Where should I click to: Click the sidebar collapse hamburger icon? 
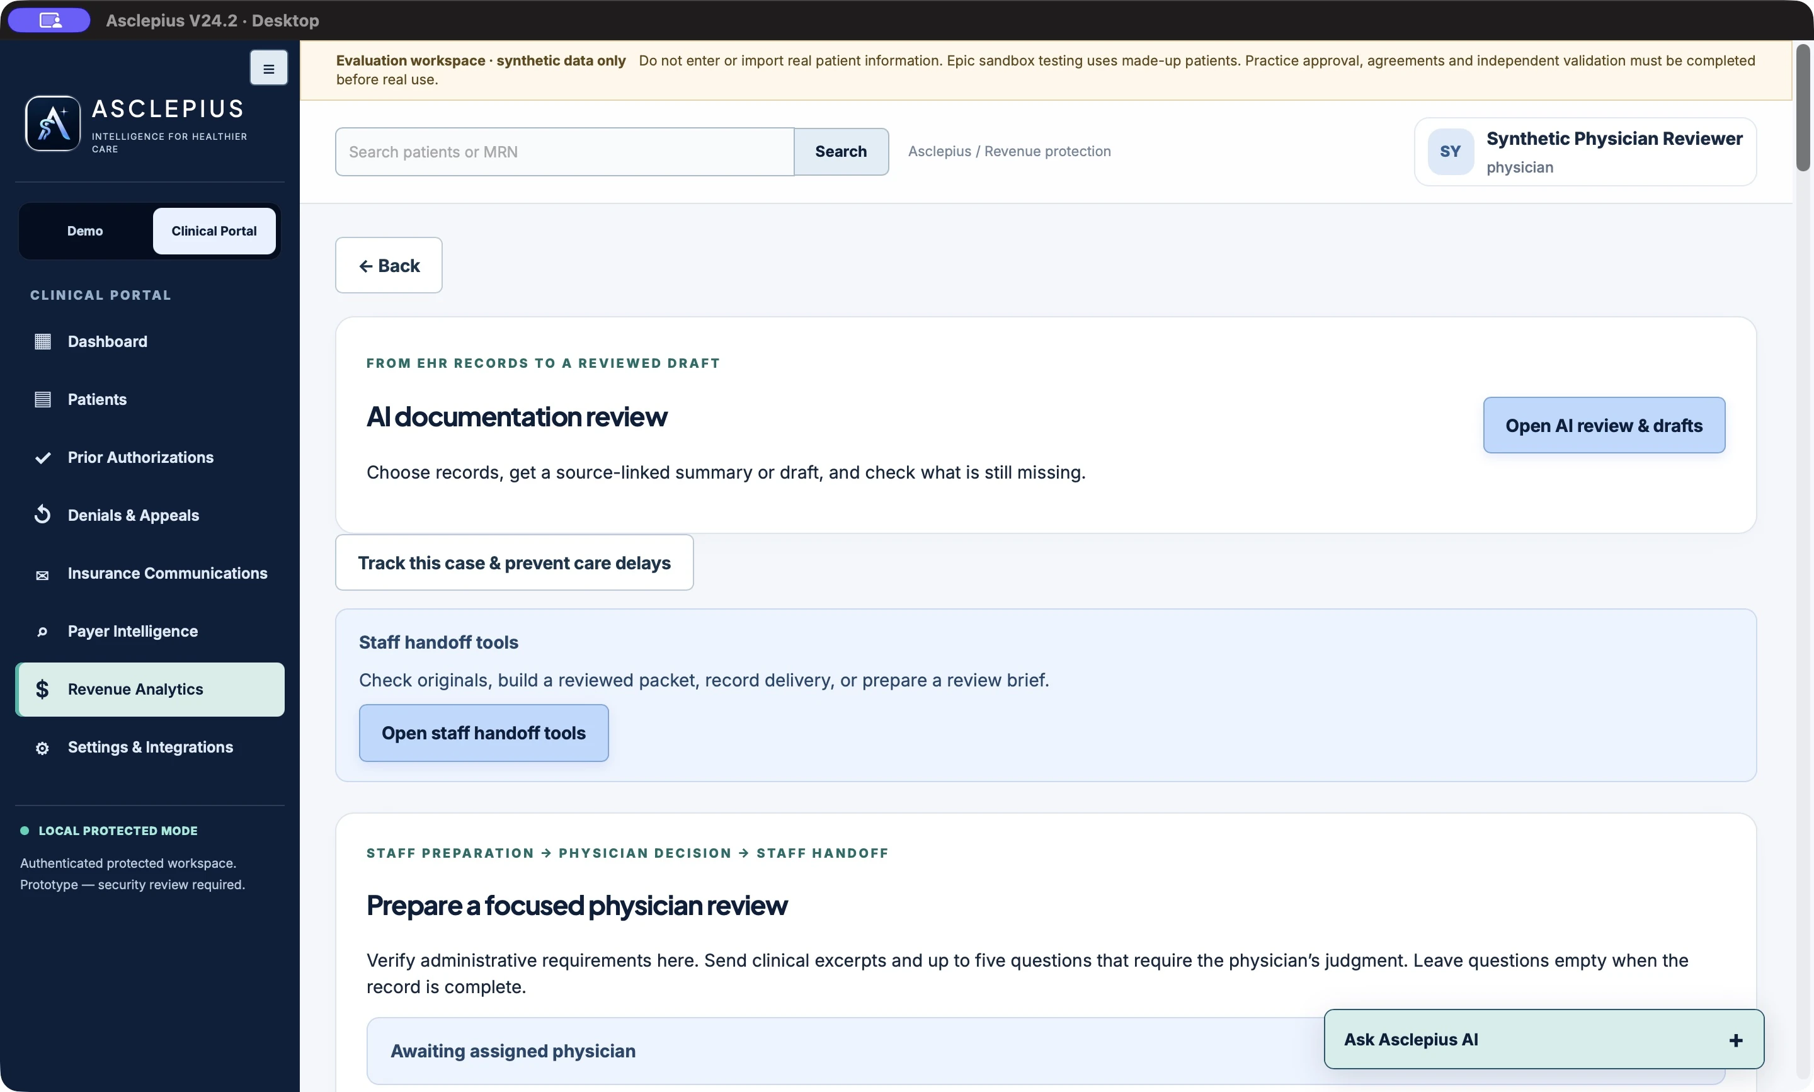(x=268, y=67)
